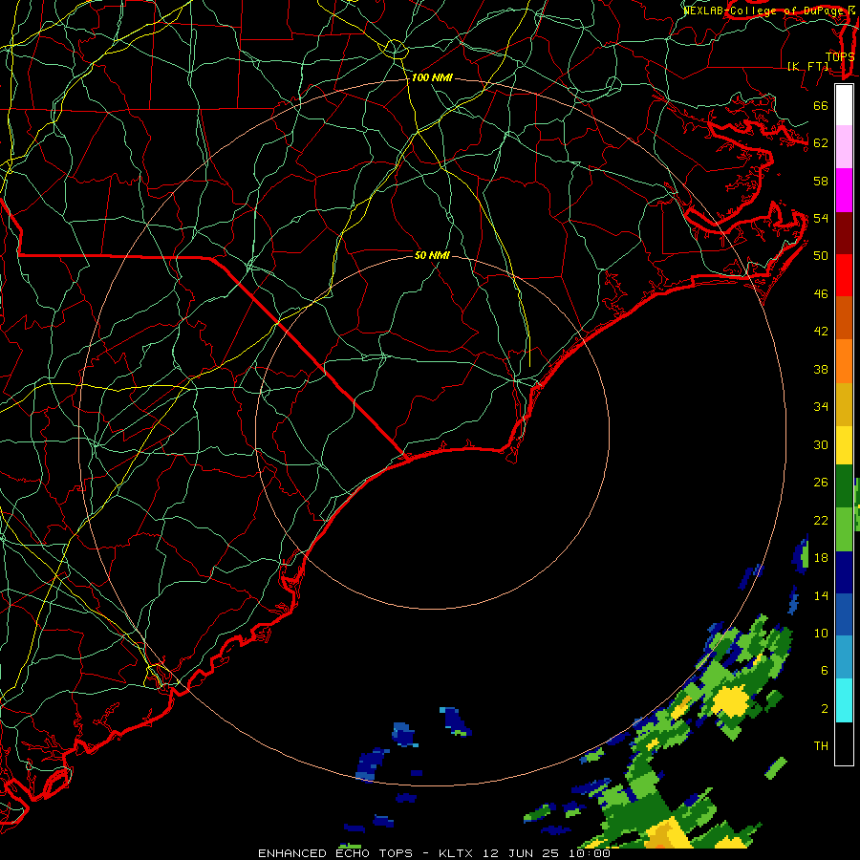Click the 46 scale value label
The width and height of the screenshot is (860, 860).
pos(821,294)
